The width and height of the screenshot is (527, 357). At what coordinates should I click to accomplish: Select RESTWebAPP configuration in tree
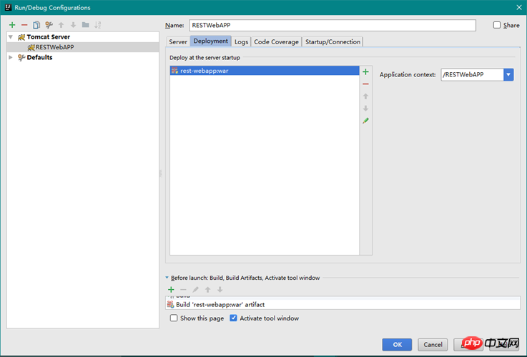83,47
